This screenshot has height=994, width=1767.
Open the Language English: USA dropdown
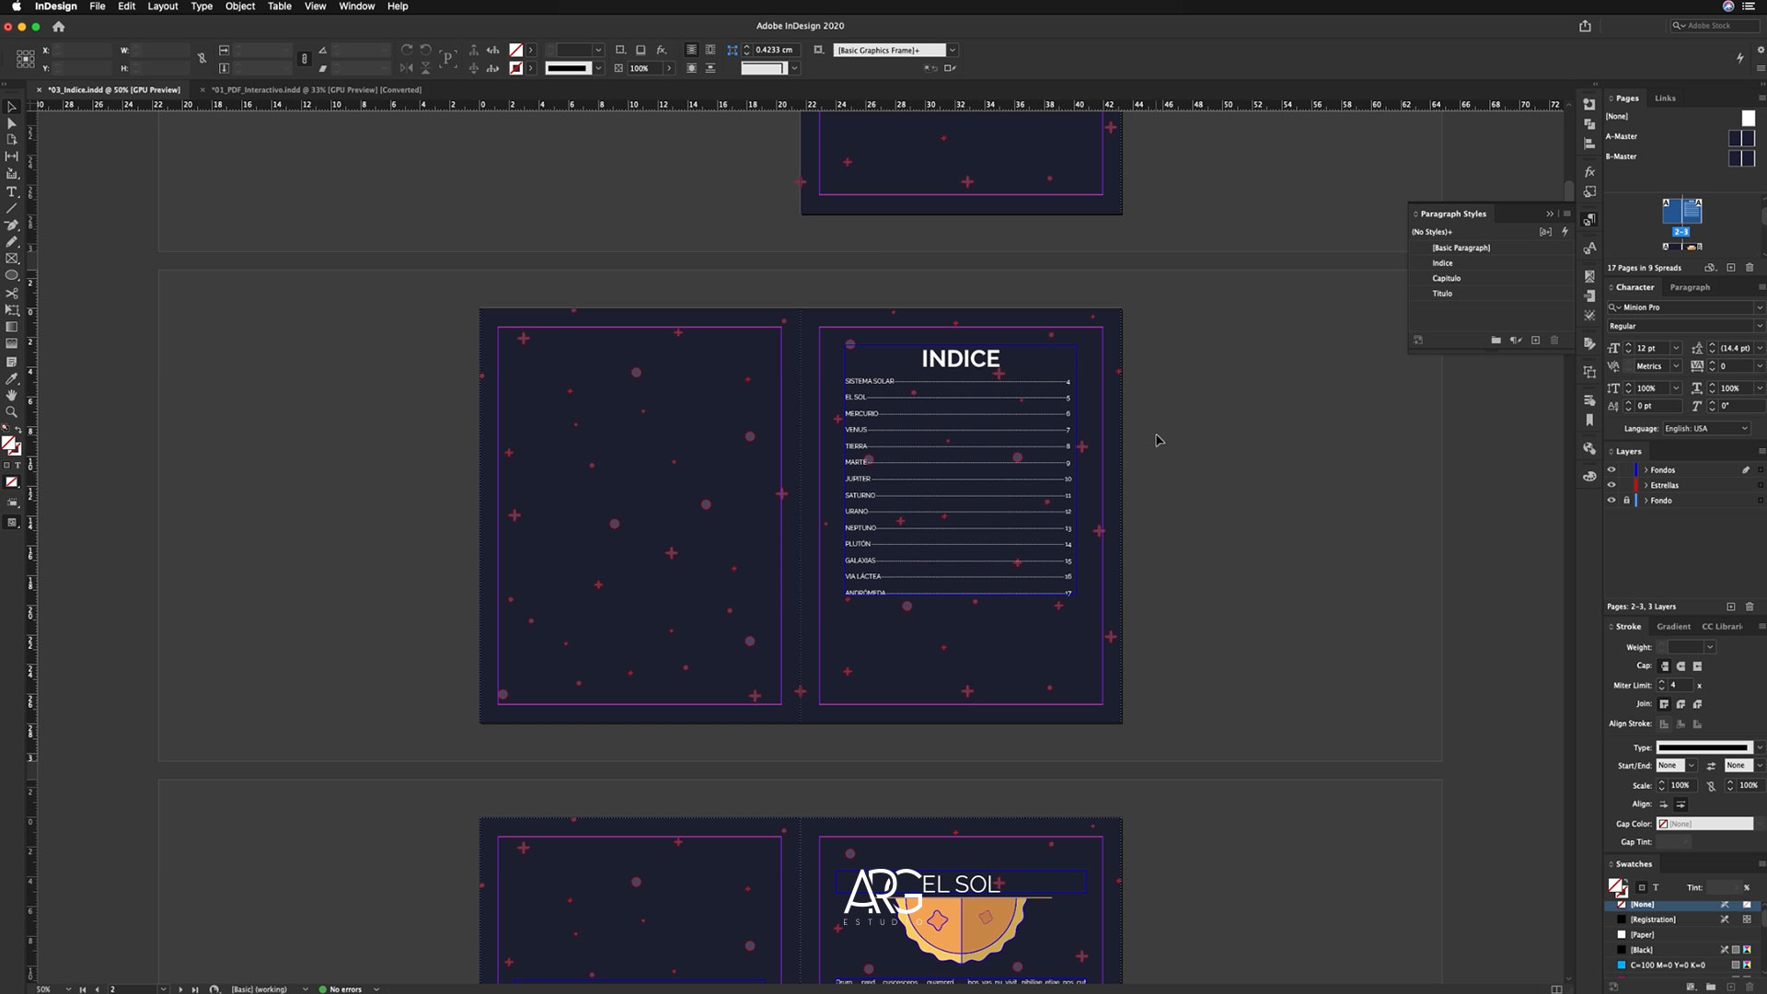[x=1743, y=428]
